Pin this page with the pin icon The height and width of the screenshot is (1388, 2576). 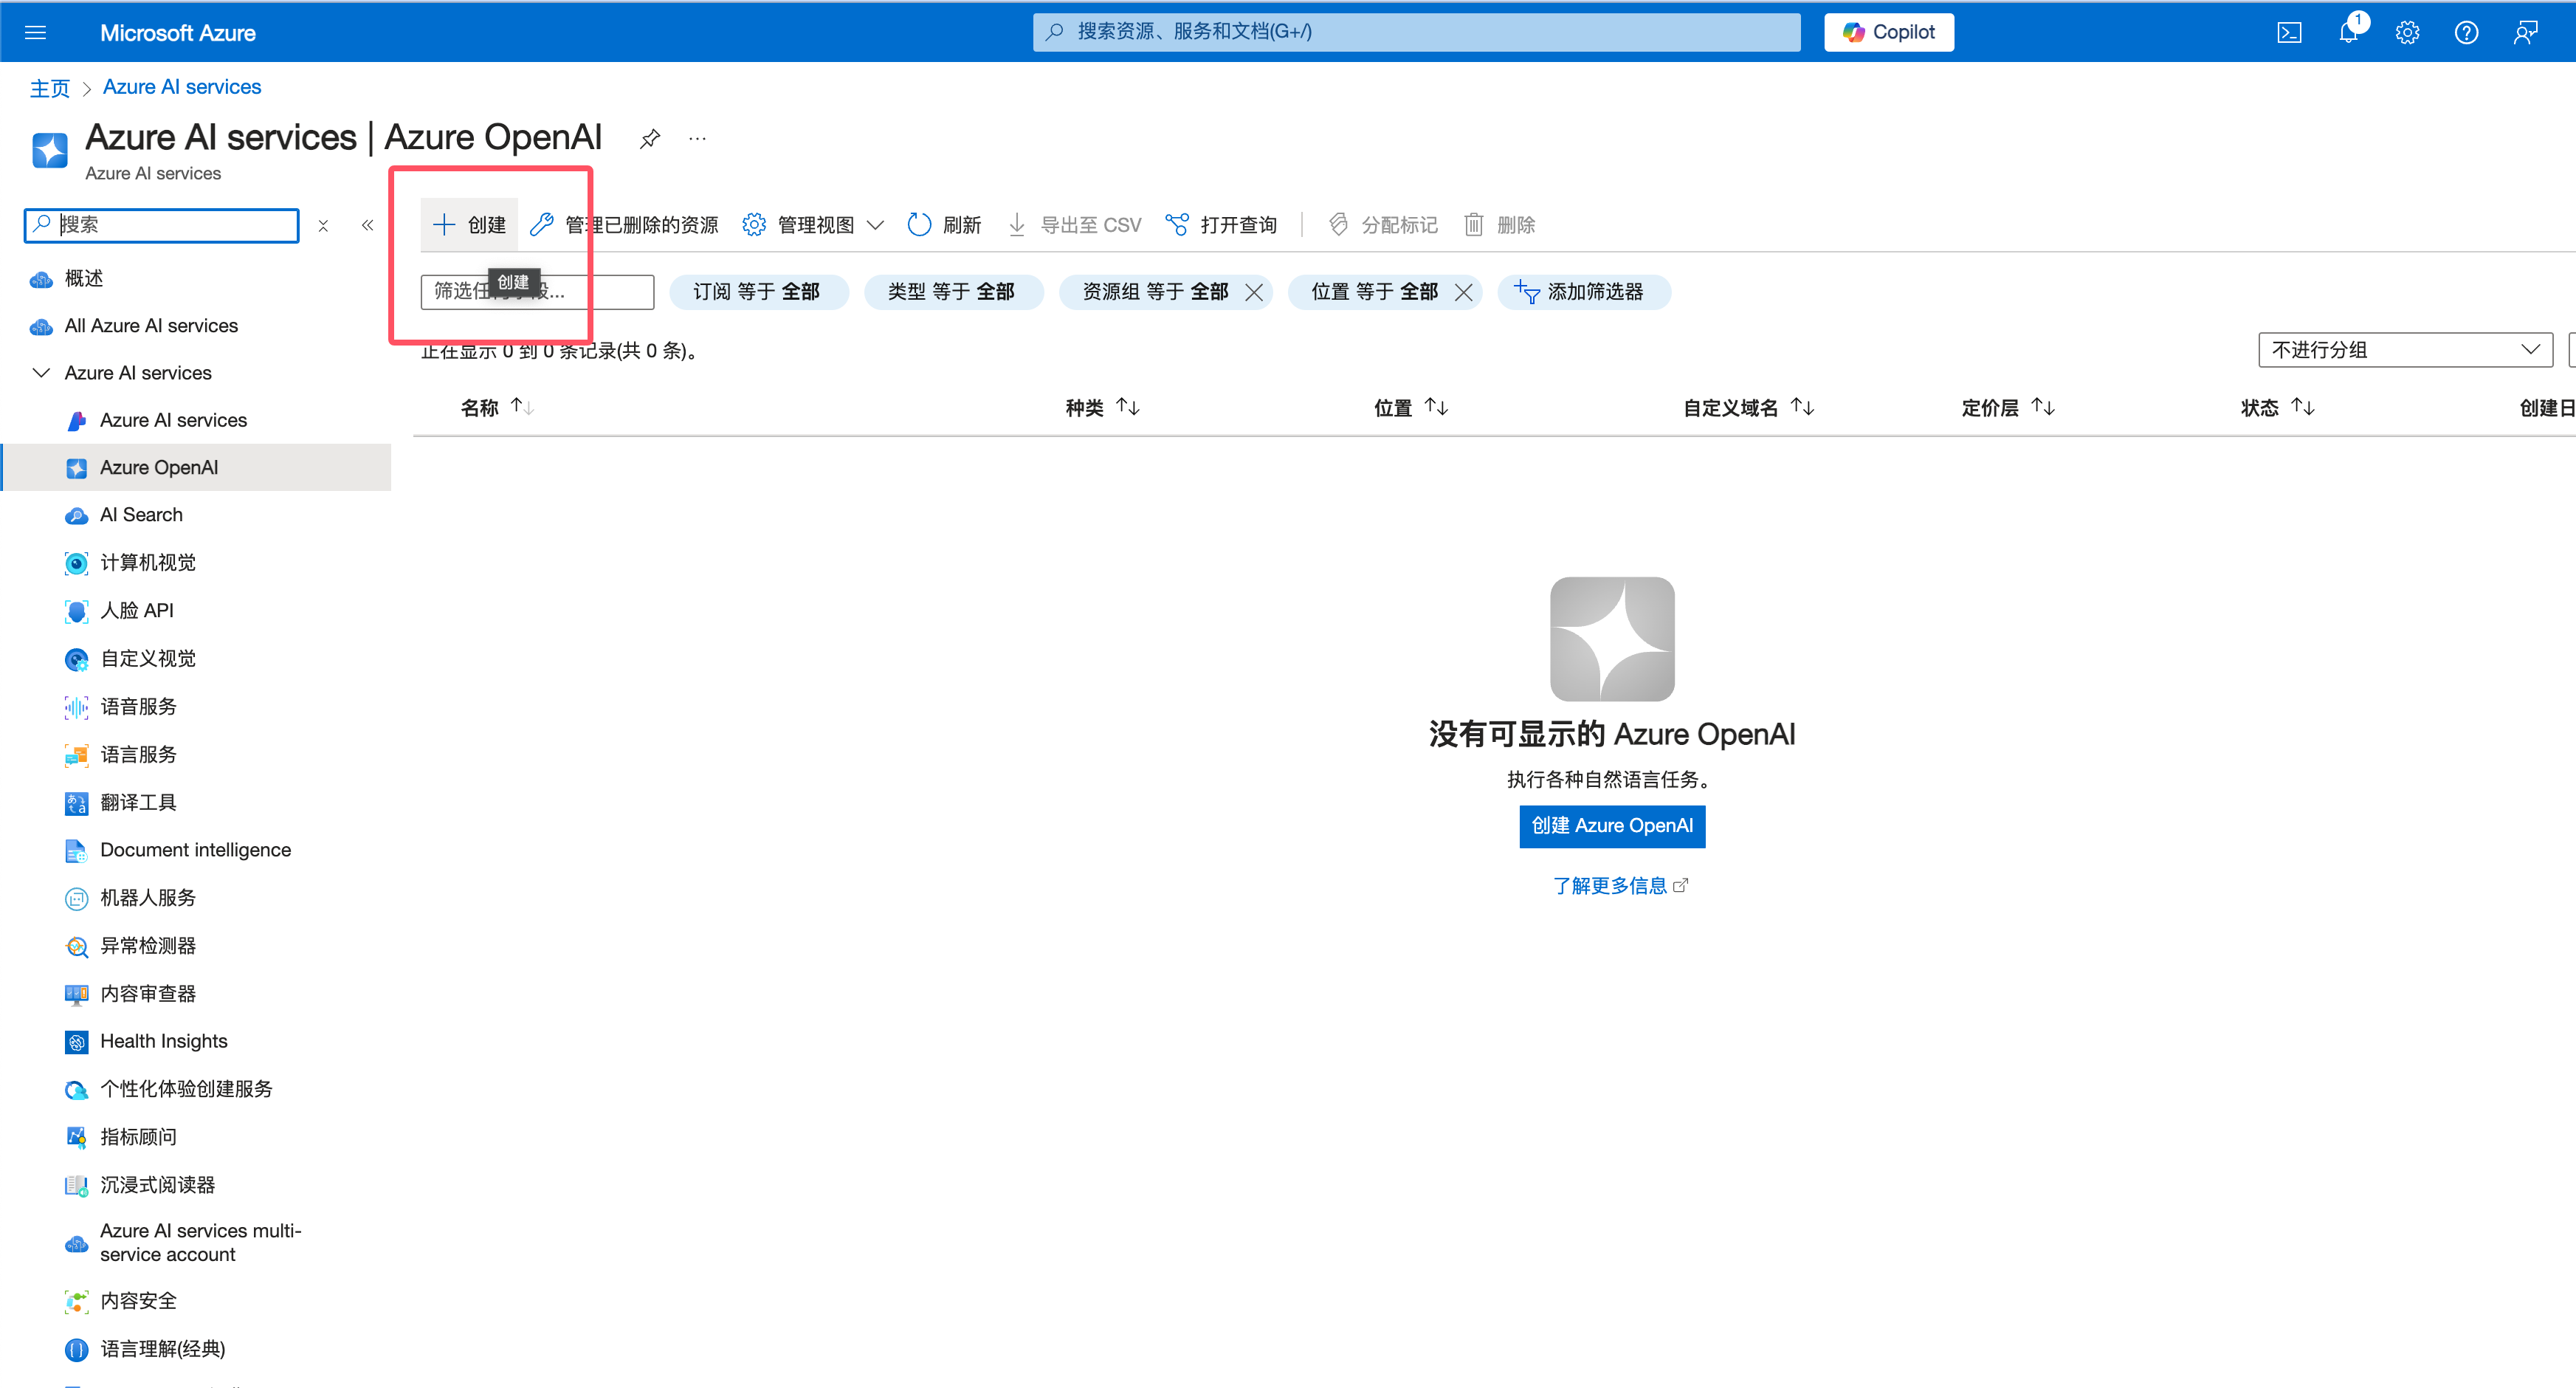(x=650, y=139)
